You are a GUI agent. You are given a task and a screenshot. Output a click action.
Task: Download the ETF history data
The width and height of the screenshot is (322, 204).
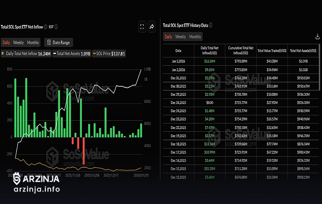pos(317,36)
